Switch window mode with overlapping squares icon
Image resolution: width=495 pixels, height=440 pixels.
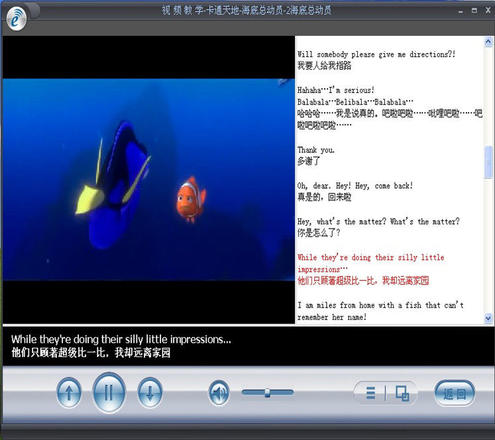[402, 394]
